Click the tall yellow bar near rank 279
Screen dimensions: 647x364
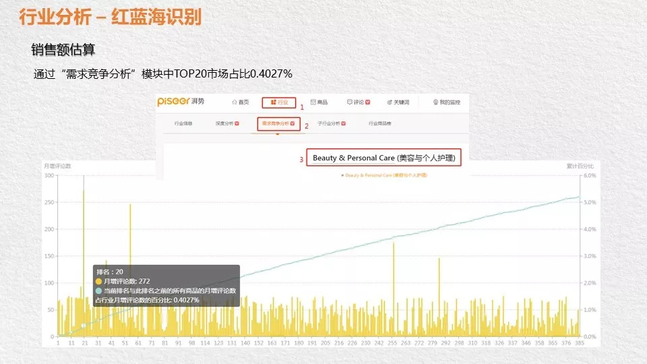point(439,297)
